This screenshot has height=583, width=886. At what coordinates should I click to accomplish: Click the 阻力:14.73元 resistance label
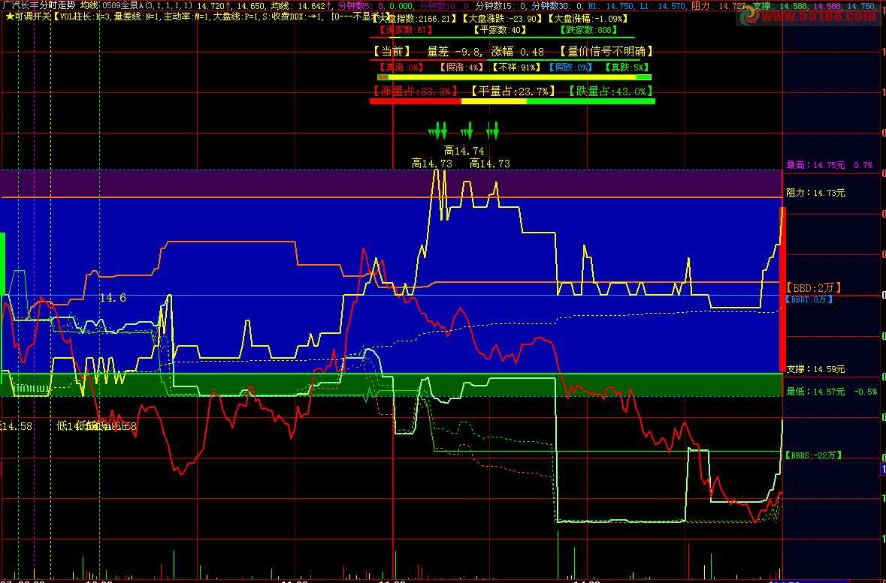(815, 192)
